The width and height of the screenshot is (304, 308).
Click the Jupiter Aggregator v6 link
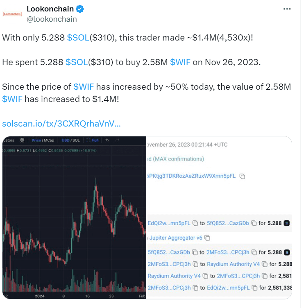tap(176, 238)
